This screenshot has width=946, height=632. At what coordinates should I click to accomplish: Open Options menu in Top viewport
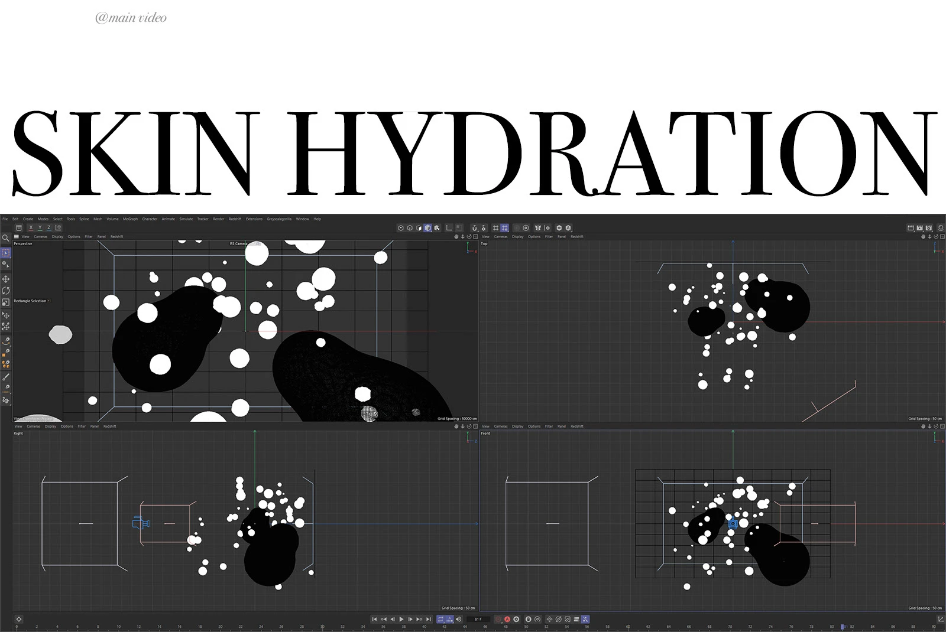tap(534, 236)
